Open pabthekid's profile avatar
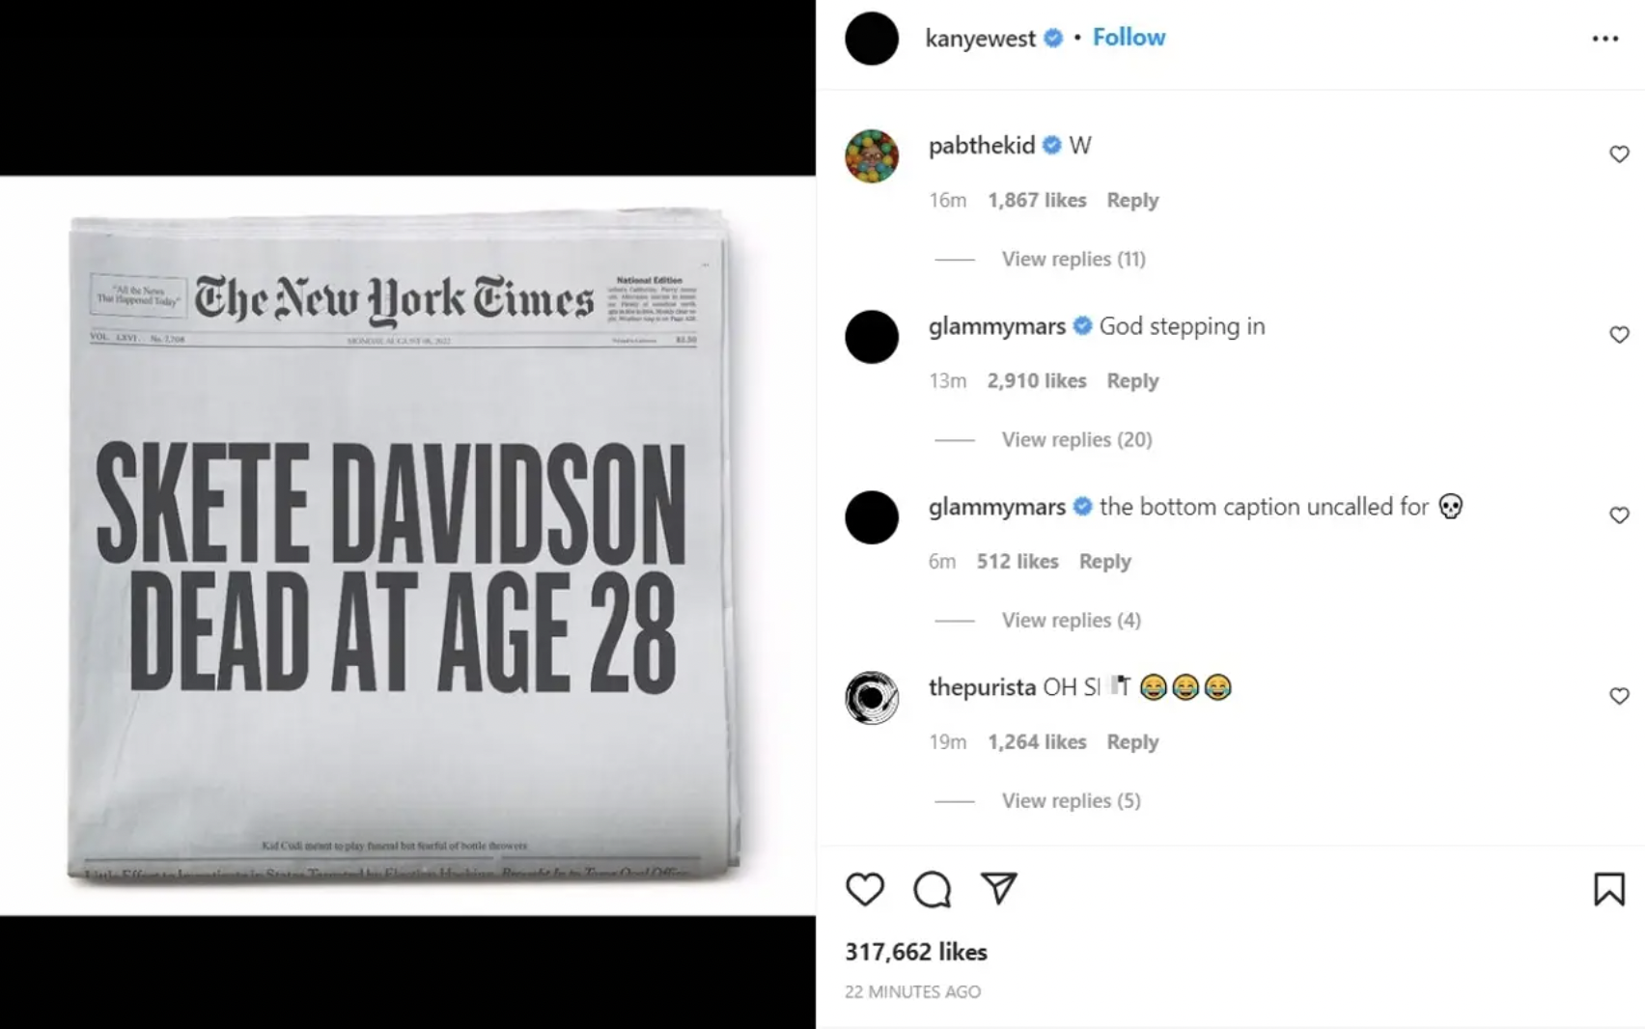 (872, 155)
